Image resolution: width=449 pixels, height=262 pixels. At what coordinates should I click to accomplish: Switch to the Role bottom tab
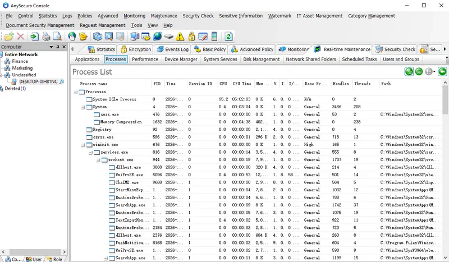point(55,259)
